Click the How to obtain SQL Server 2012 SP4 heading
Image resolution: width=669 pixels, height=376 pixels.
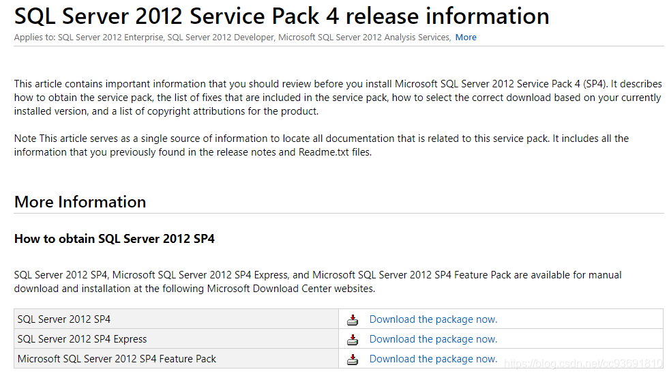[115, 239]
